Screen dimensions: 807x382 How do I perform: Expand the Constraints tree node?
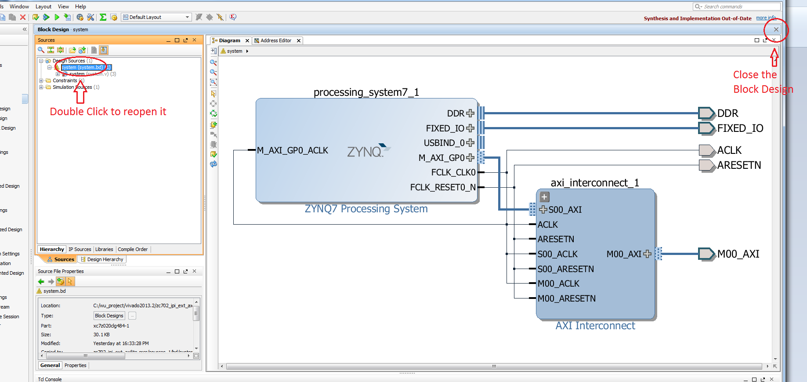[x=41, y=80]
